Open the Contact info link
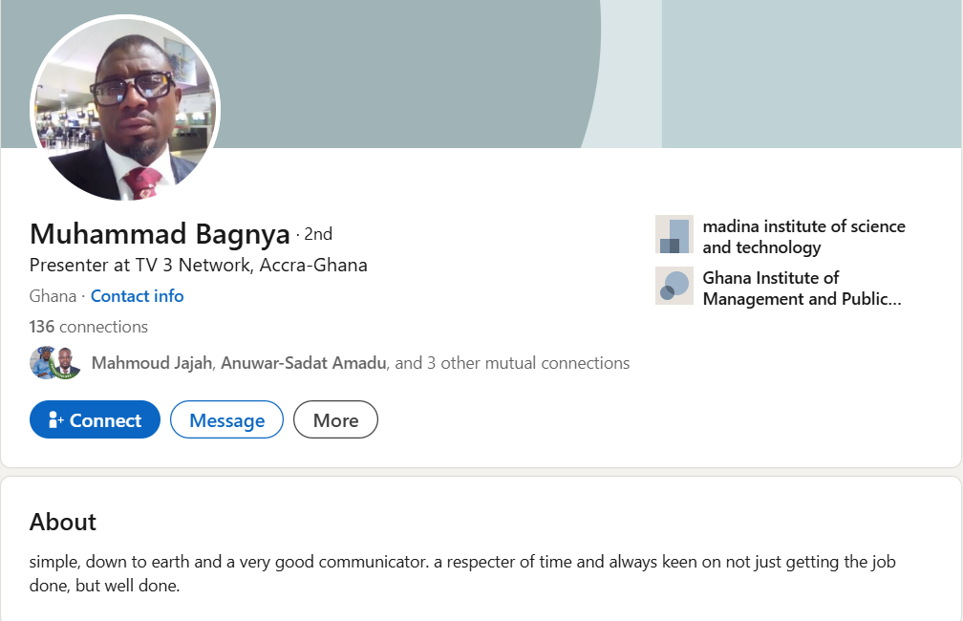 tap(137, 296)
